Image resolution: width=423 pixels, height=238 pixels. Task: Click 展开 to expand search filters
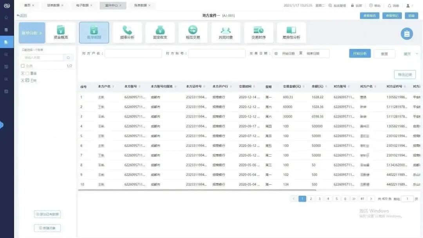(x=409, y=53)
